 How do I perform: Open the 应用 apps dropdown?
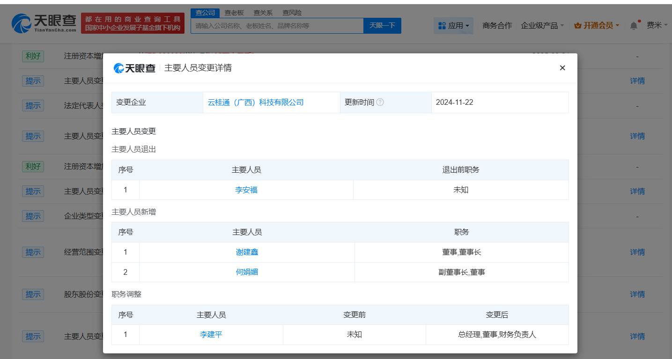(x=453, y=26)
